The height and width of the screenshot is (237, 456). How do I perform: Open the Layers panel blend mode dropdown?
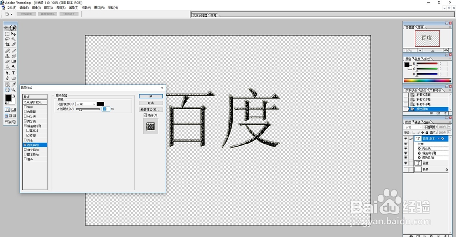pos(413,127)
